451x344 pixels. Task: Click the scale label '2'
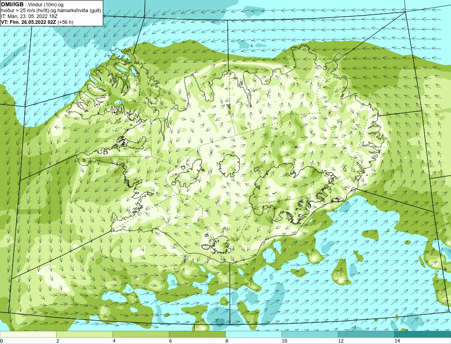point(58,341)
